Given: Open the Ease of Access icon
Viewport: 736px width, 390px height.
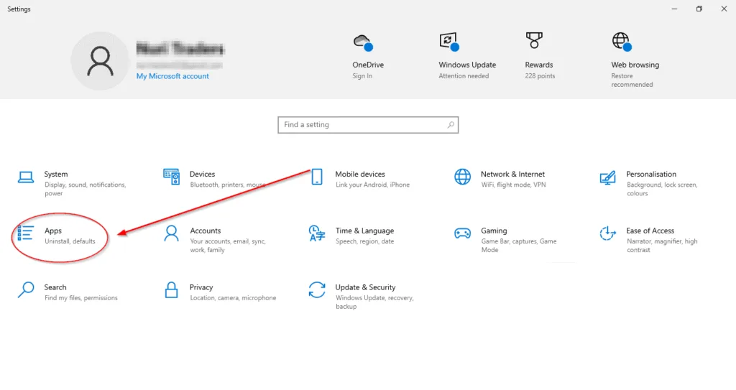Looking at the screenshot, I should (x=607, y=233).
